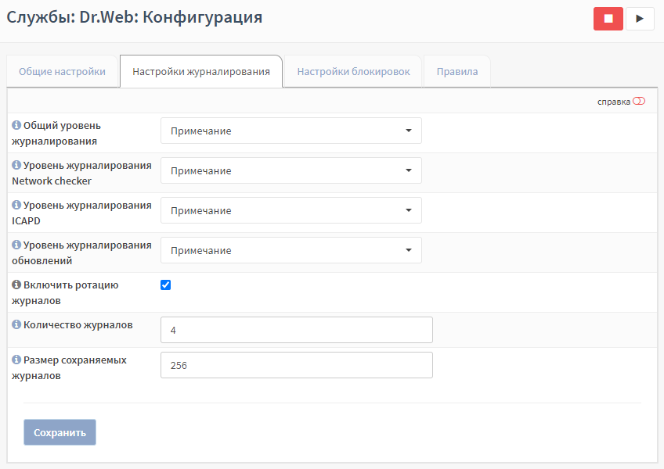Toggle the справка help switch

tap(639, 101)
